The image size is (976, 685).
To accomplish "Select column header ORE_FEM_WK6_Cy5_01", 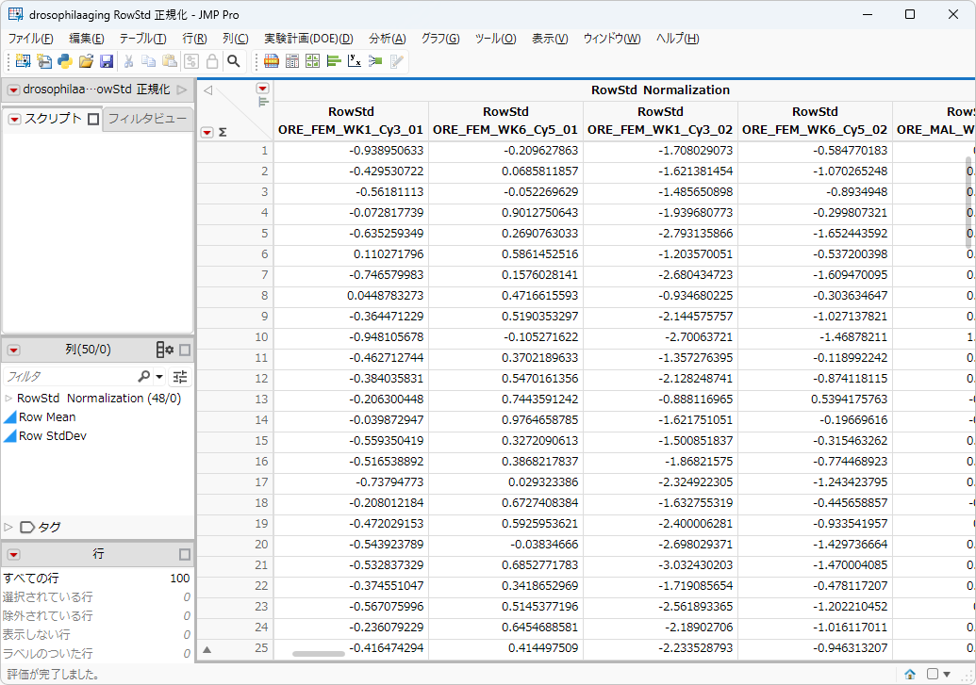I will click(x=505, y=121).
